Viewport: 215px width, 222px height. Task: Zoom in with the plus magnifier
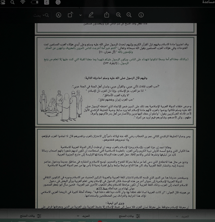pos(118,15)
